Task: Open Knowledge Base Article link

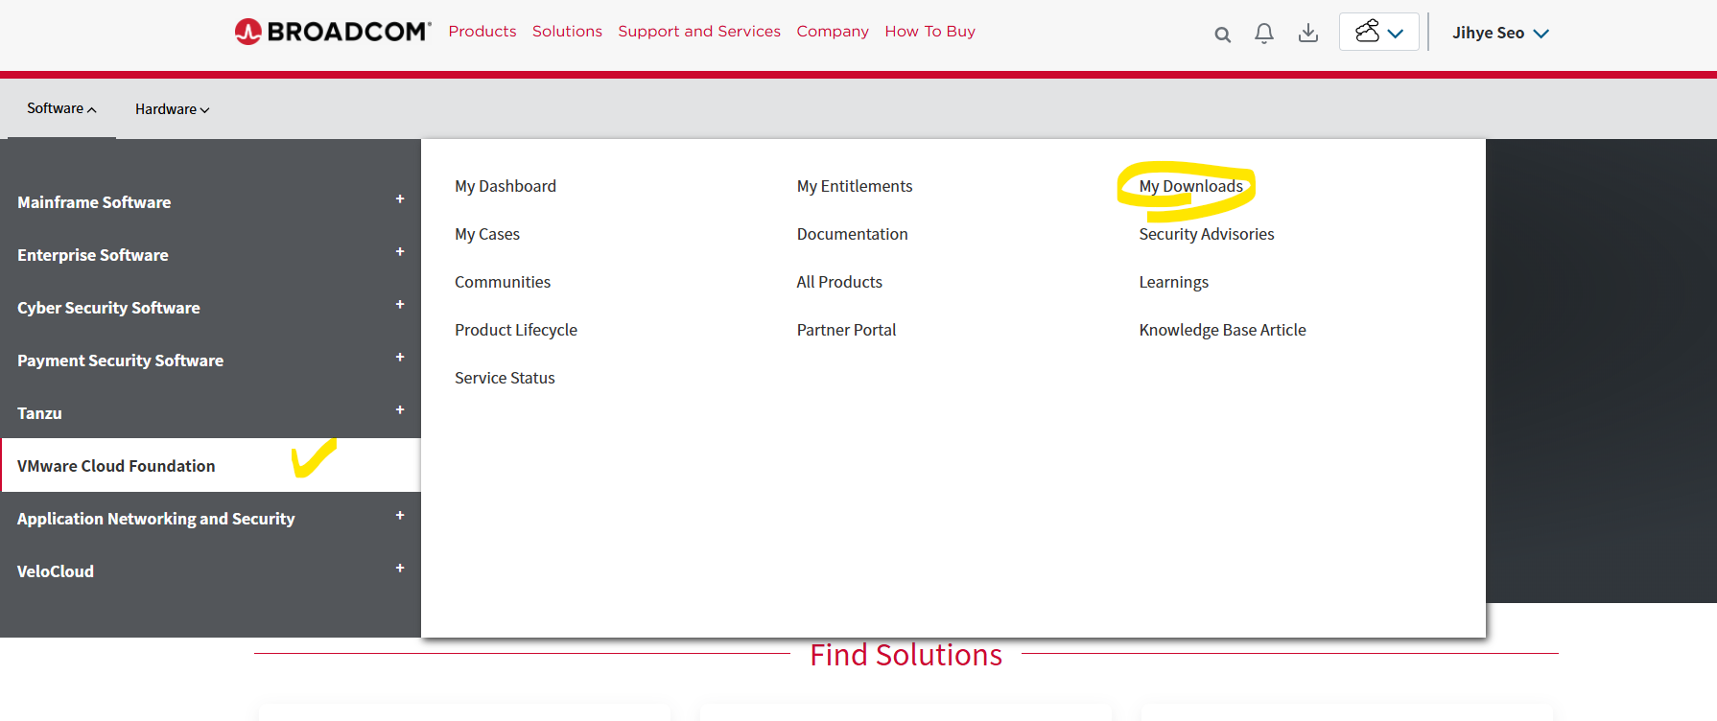Action: coord(1222,330)
